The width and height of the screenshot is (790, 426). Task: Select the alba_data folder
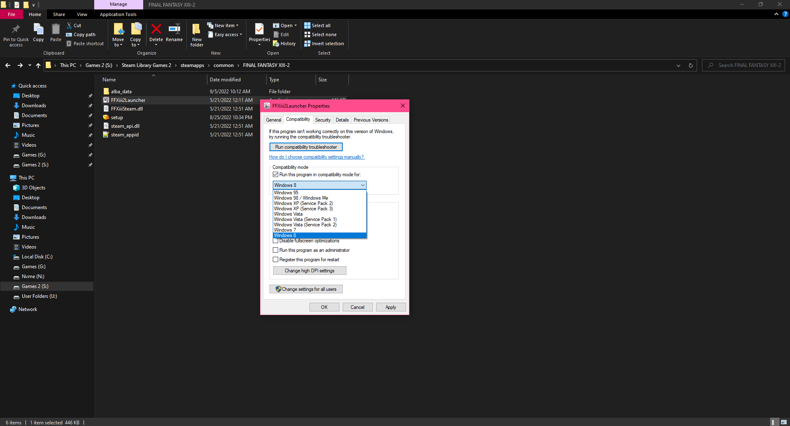tap(121, 92)
